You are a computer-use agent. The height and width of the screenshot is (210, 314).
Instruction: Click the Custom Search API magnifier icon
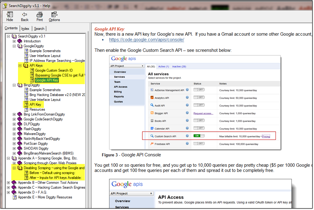[152, 136]
